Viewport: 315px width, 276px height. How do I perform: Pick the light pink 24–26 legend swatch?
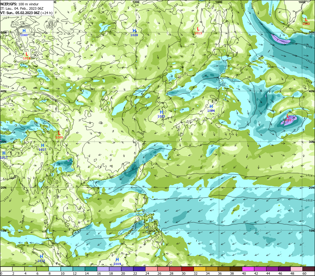(x=151, y=269)
